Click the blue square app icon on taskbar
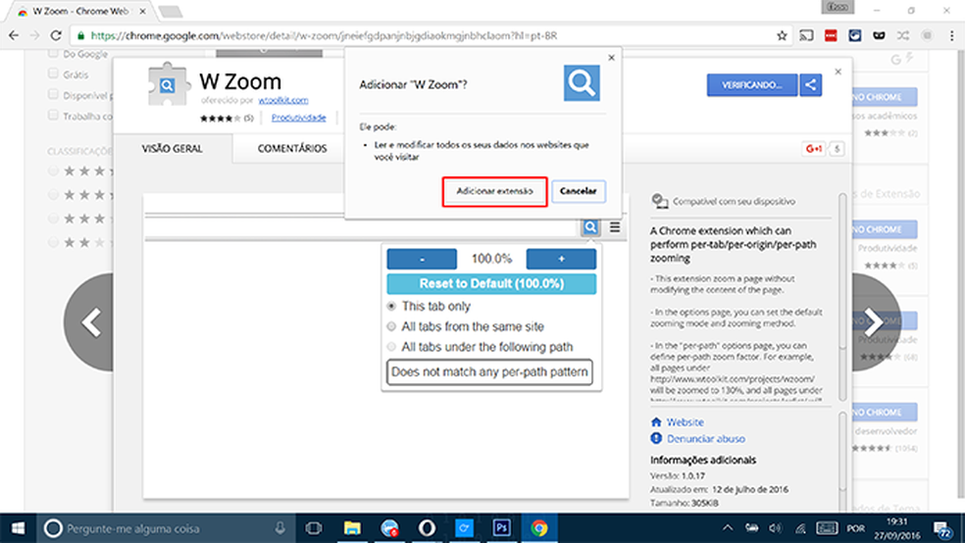Viewport: 965px width, 543px height. coord(464,528)
